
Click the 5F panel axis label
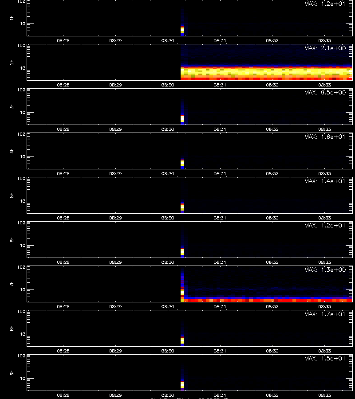click(12, 195)
